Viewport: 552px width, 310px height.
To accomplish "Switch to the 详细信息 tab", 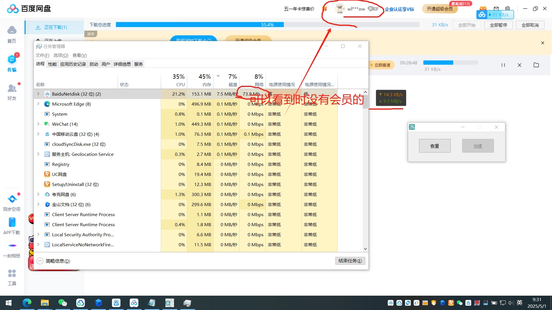I will point(122,64).
